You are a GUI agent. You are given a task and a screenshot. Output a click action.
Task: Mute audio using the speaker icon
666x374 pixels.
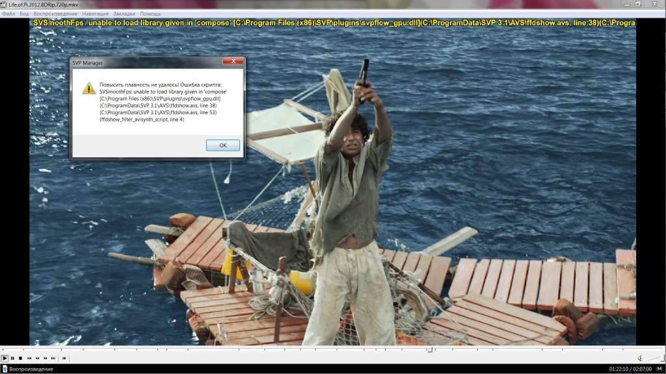[x=640, y=358]
